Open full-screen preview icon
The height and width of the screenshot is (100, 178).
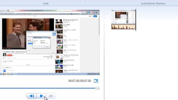(x=96, y=81)
